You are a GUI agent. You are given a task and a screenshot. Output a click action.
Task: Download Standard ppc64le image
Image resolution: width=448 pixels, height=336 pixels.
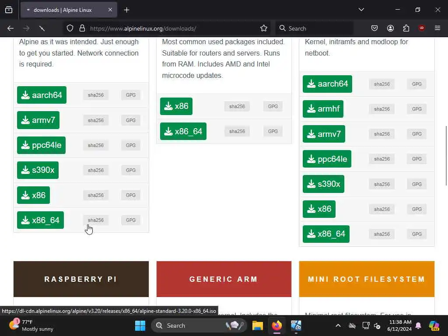[42, 145]
